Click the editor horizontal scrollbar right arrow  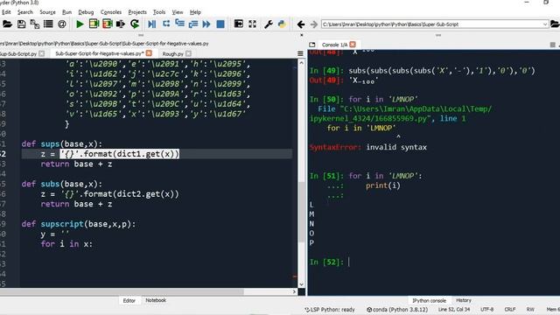point(294,291)
